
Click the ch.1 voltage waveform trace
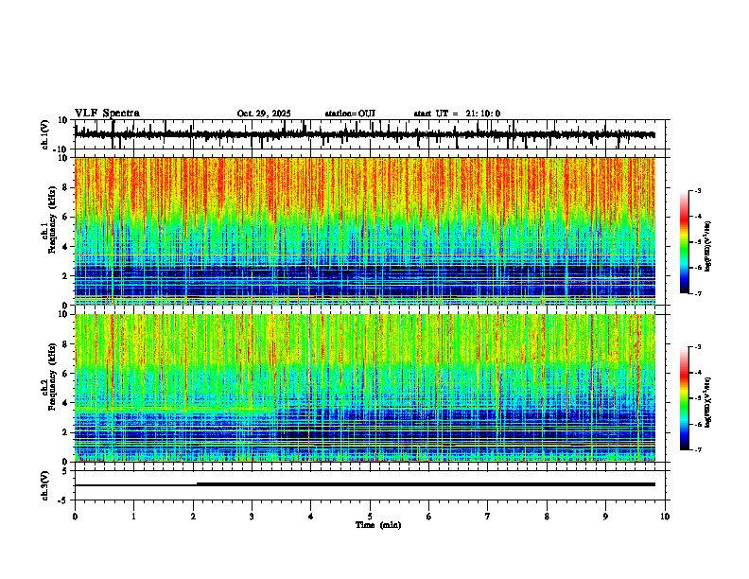click(365, 134)
